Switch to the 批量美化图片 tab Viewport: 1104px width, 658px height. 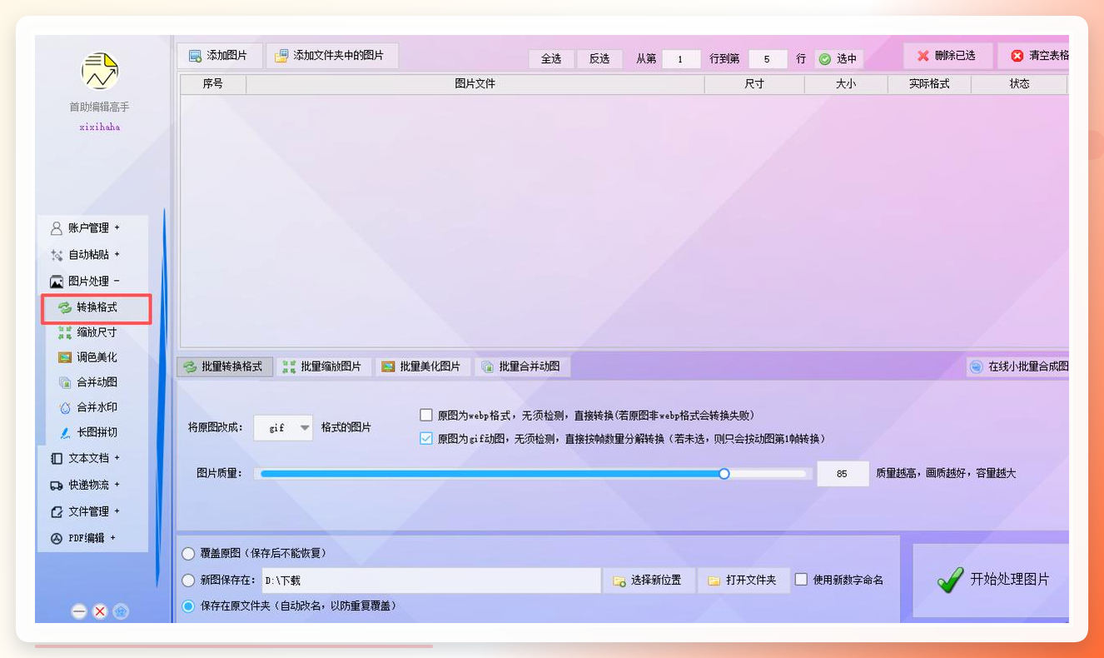coord(422,366)
